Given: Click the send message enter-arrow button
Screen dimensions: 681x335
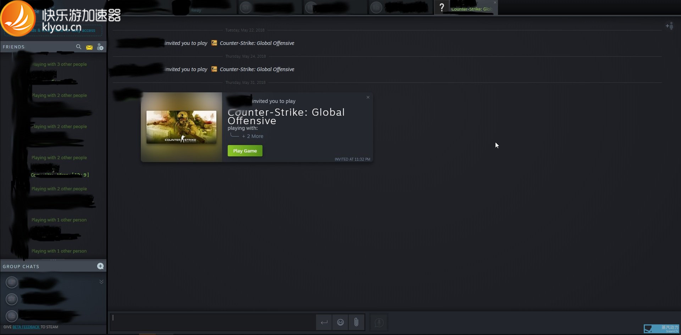Looking at the screenshot, I should pos(324,322).
